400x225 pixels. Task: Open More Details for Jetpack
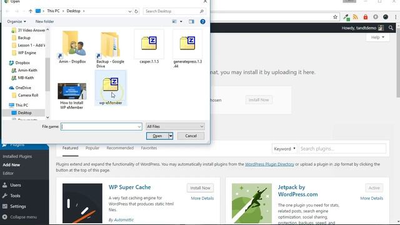372,198
